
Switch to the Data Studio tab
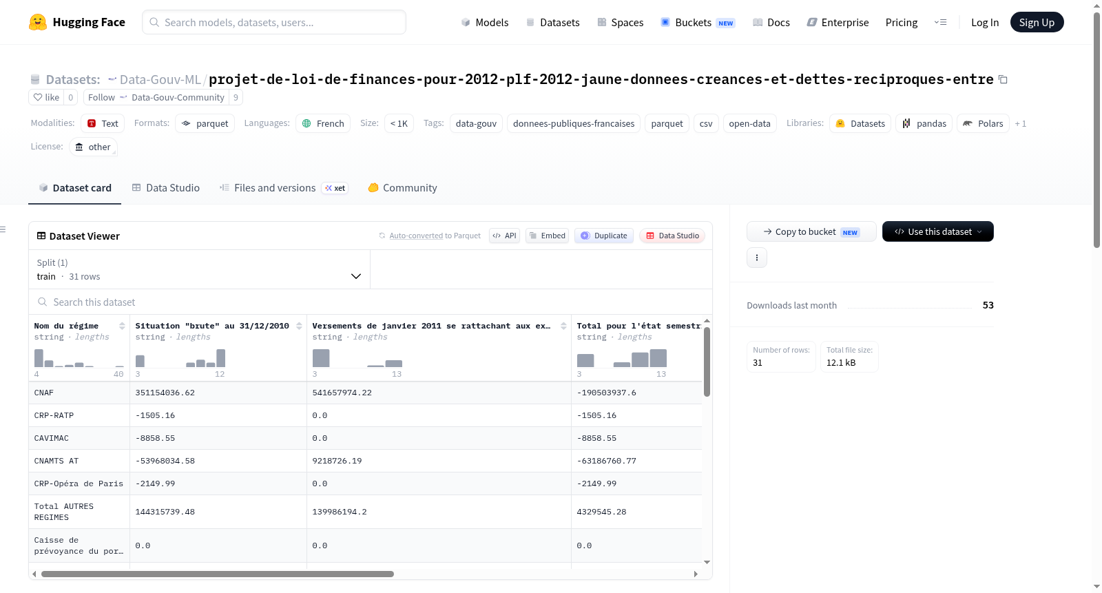(166, 187)
